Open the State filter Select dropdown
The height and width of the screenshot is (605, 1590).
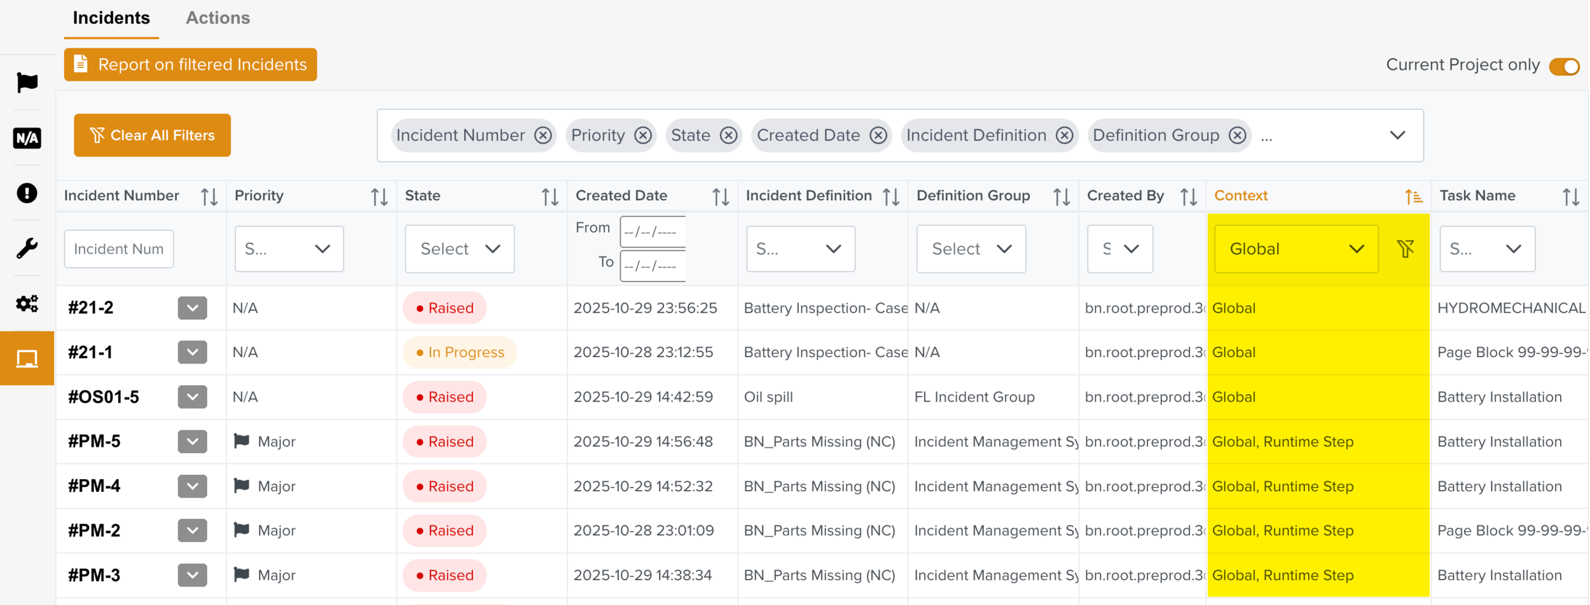(x=459, y=249)
